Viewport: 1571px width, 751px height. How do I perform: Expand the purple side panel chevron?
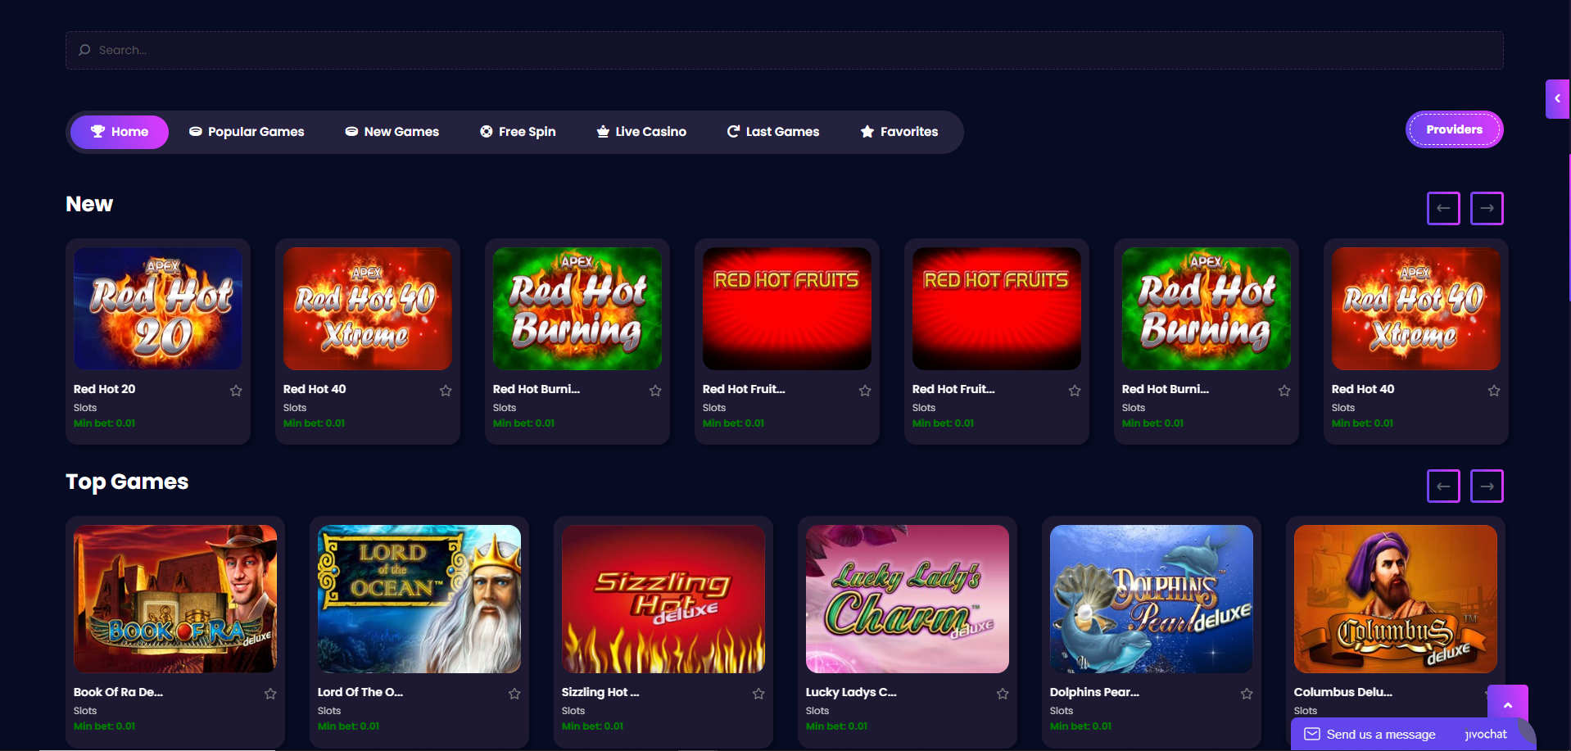[x=1557, y=98]
